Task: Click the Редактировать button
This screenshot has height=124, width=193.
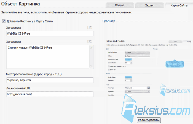Action: (149, 120)
